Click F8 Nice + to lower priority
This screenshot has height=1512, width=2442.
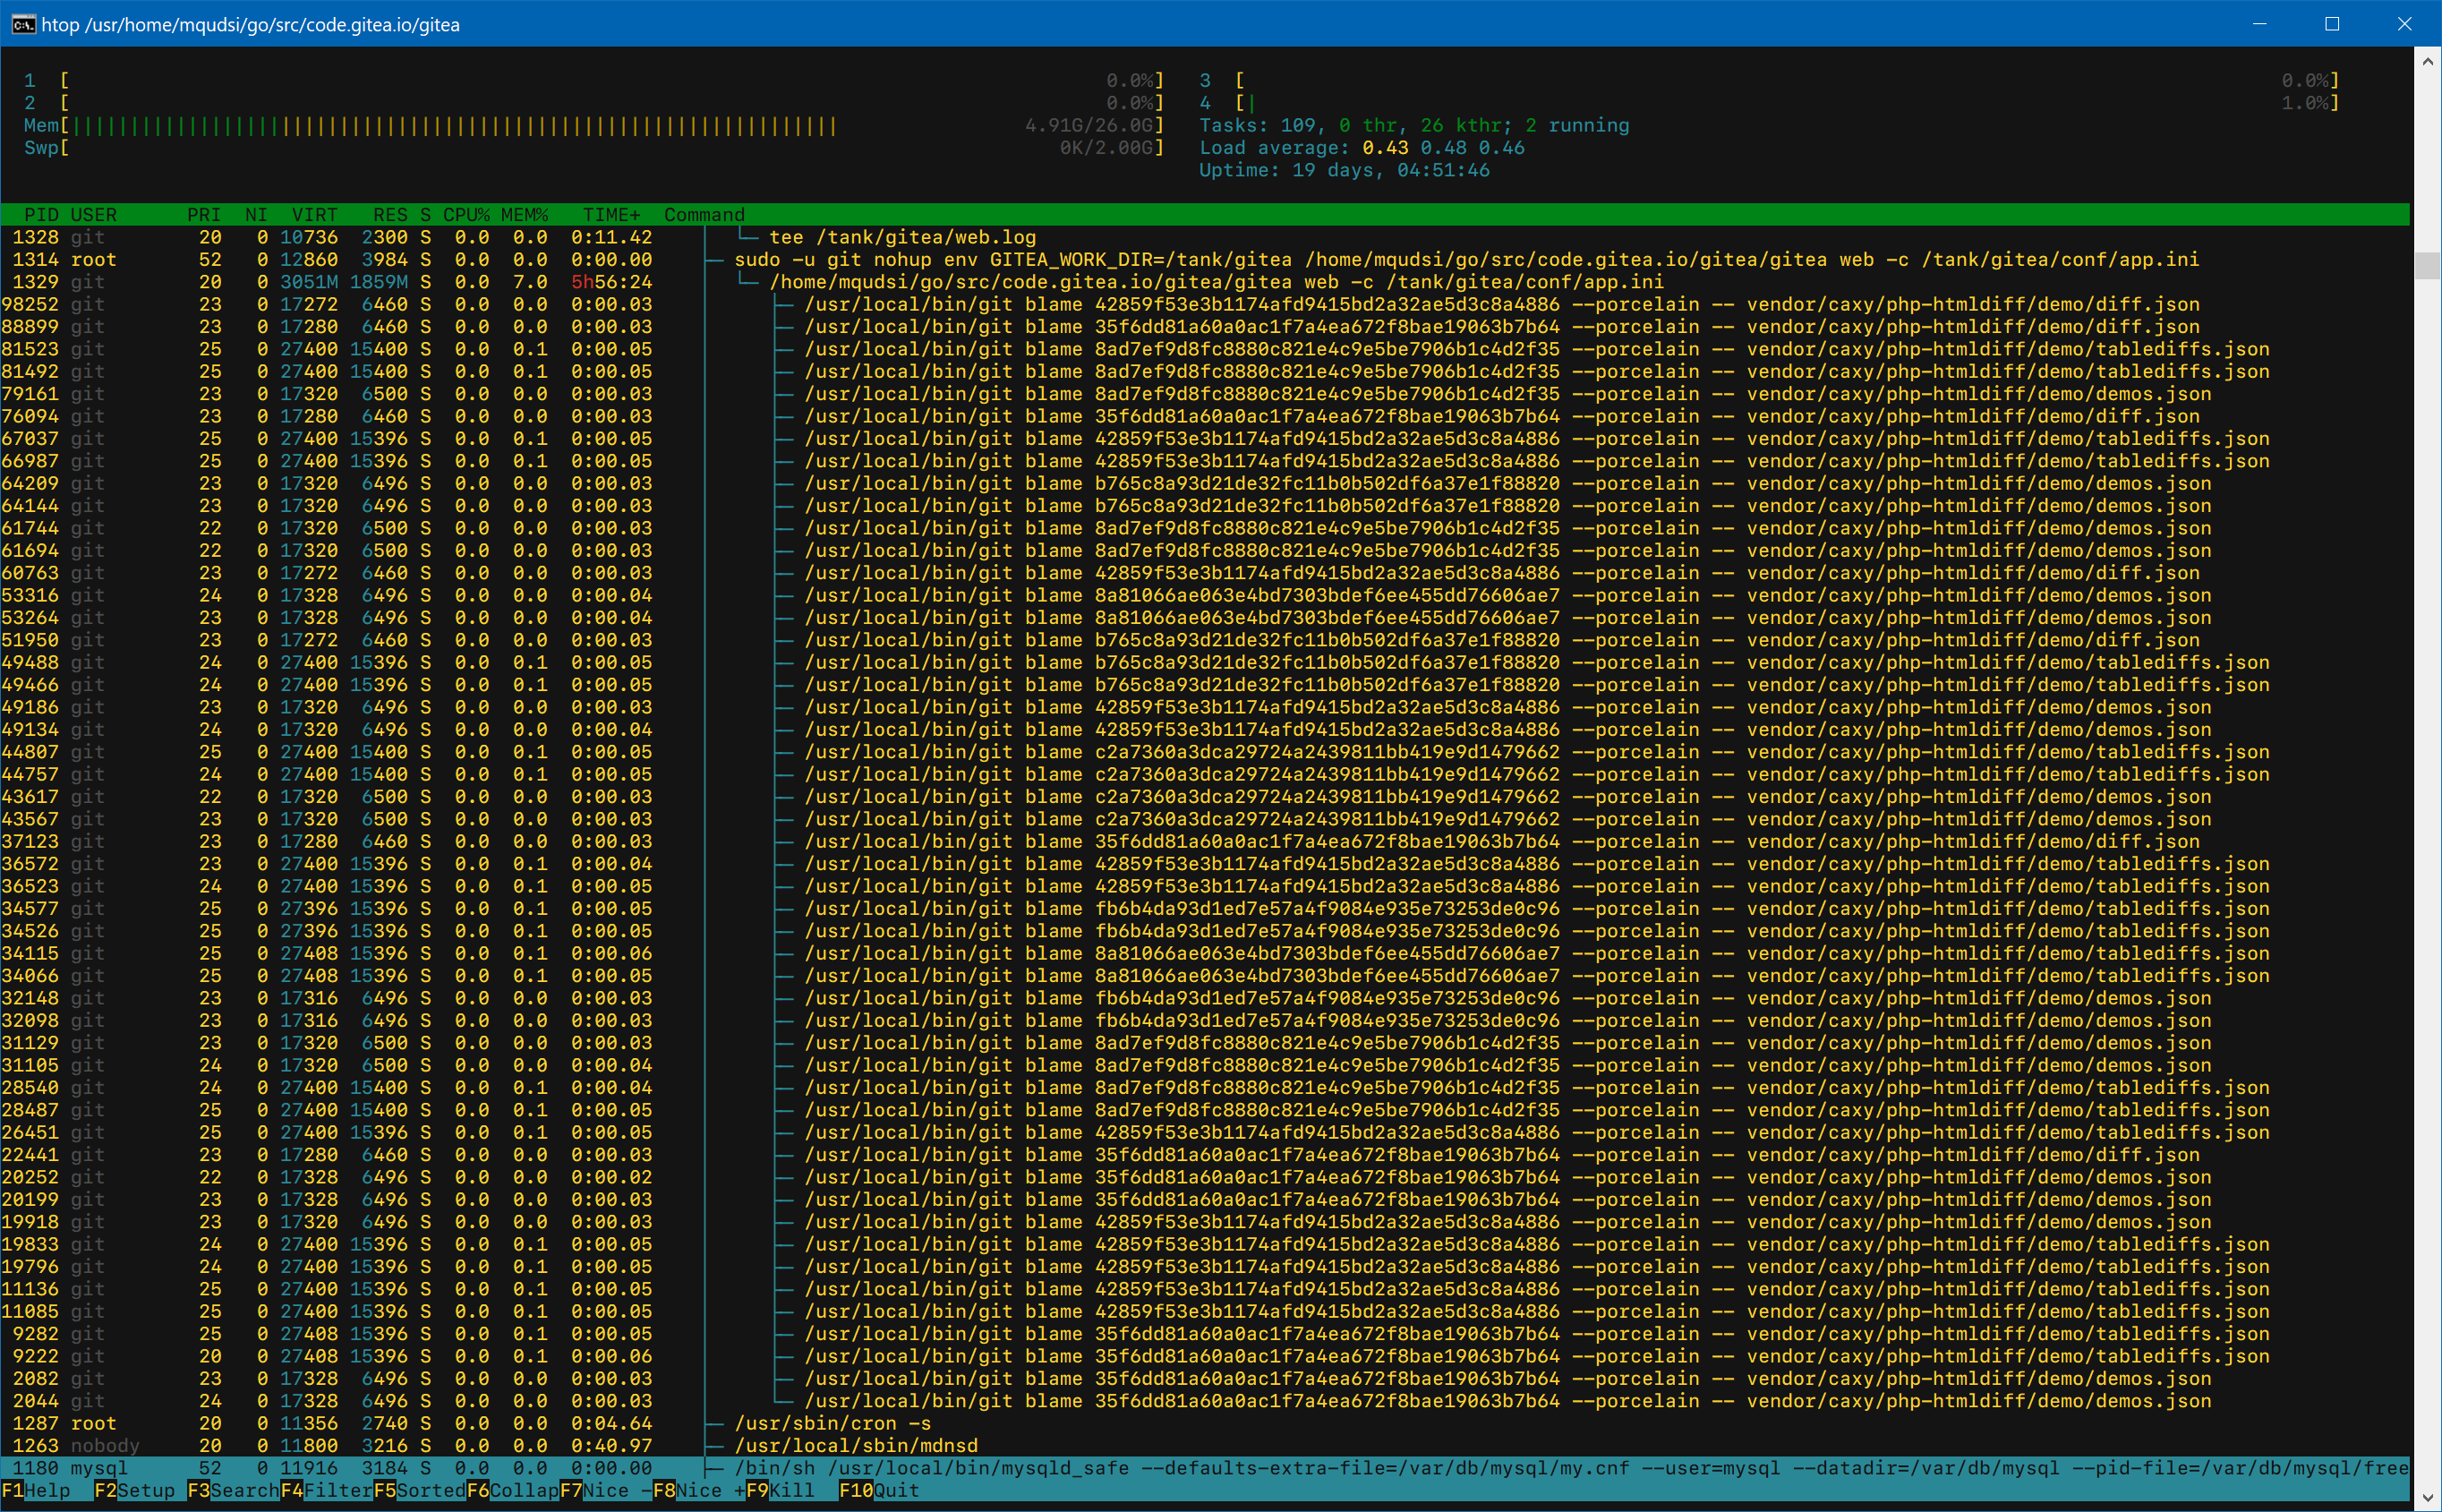click(x=698, y=1490)
